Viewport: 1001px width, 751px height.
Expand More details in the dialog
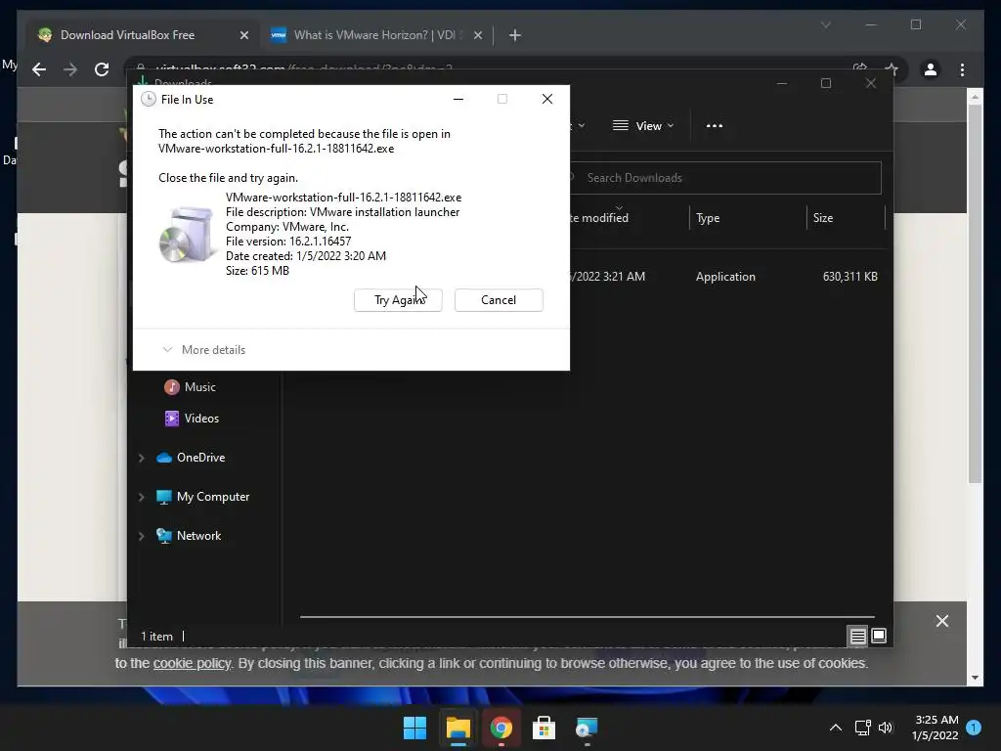point(204,350)
